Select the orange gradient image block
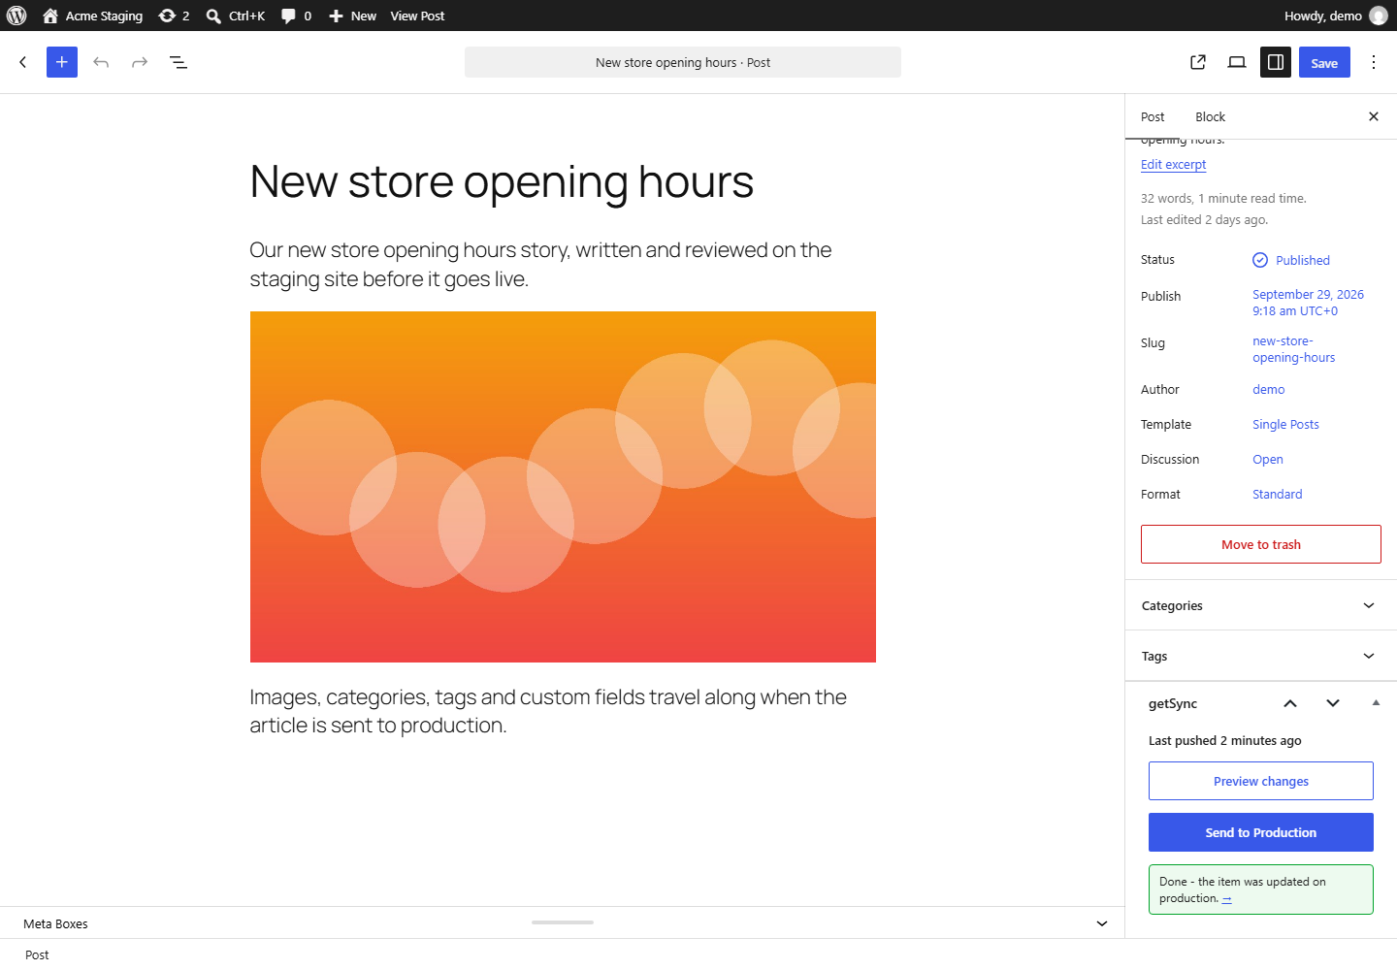This screenshot has height=970, width=1397. click(563, 487)
